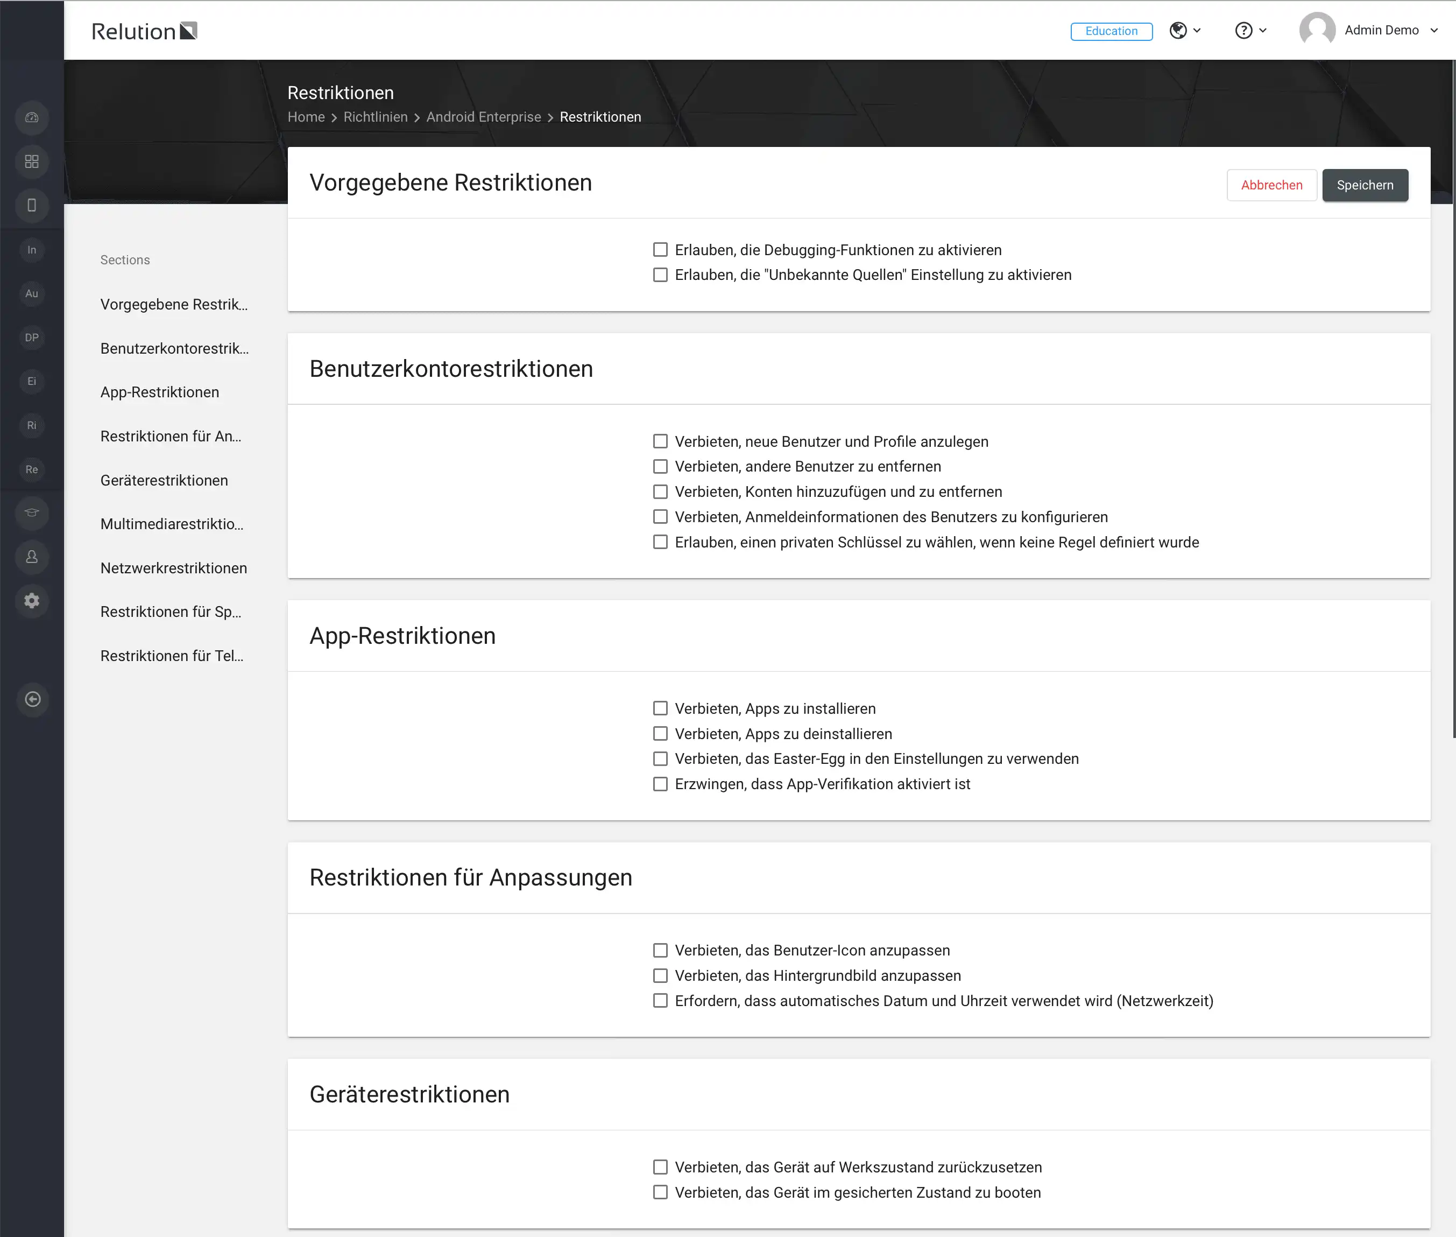The width and height of the screenshot is (1456, 1237).
Task: Check Verbieten, Gerät auf Werkszustand zurückzusetzen
Action: (660, 1167)
